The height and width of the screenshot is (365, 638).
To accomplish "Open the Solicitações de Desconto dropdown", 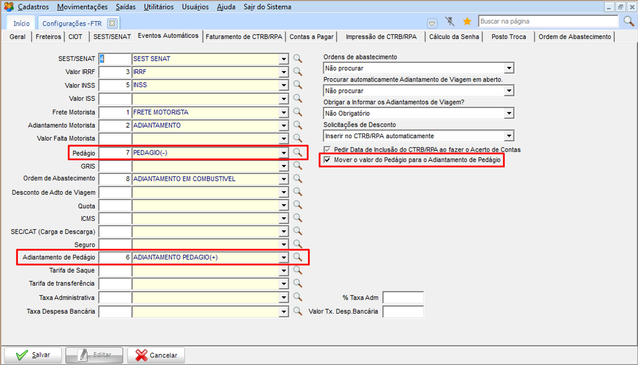I will [509, 136].
